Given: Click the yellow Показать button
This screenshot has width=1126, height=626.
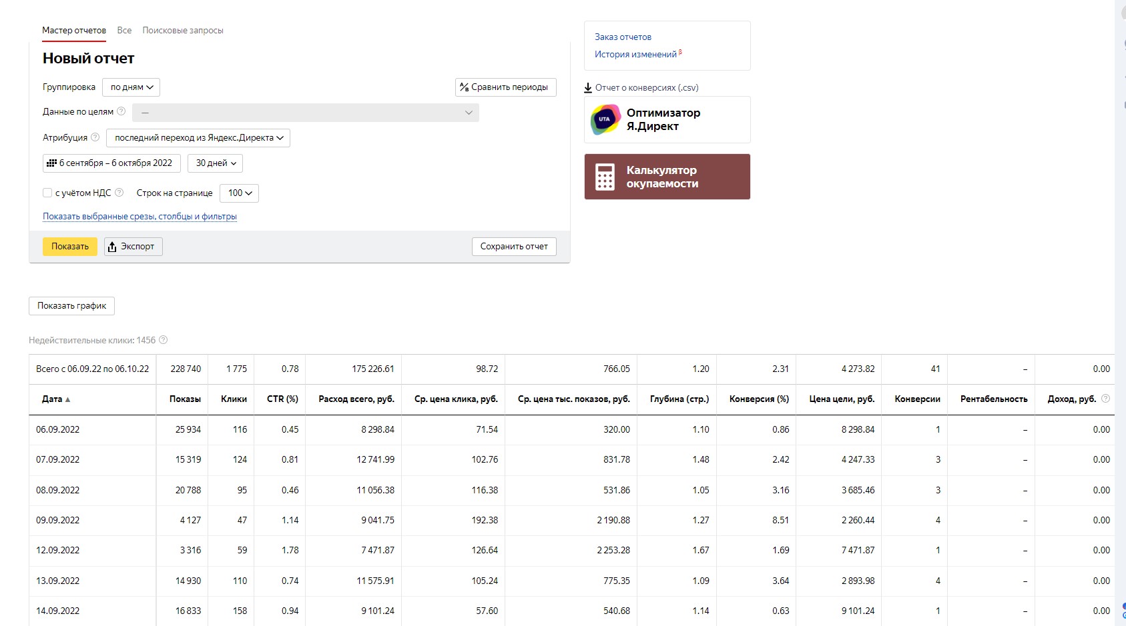Looking at the screenshot, I should (x=70, y=247).
